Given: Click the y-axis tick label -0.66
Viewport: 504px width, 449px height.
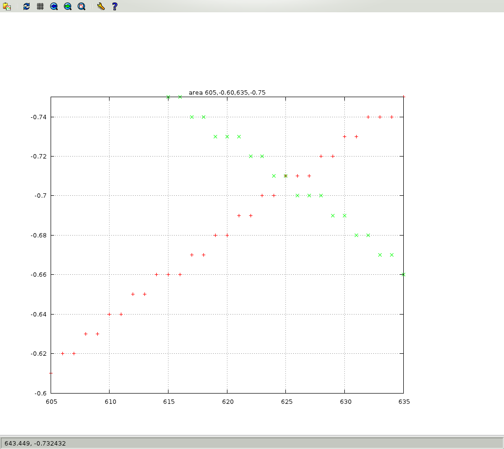Looking at the screenshot, I should pos(38,275).
